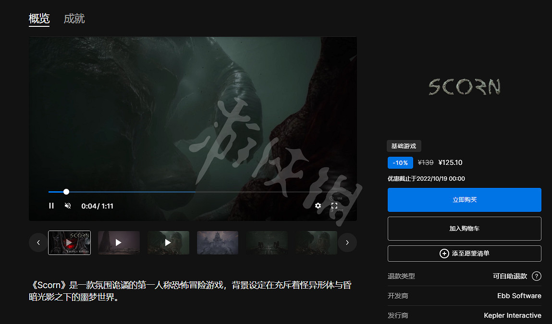Add game via 添至愿望清单 button
This screenshot has height=324, width=552.
click(x=470, y=254)
